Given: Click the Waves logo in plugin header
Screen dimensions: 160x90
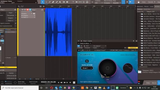Looking at the screenshot, I should pyautogui.click(x=79, y=50).
